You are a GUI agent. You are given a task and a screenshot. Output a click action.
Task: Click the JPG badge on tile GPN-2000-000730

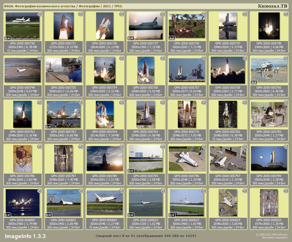pos(40,14)
